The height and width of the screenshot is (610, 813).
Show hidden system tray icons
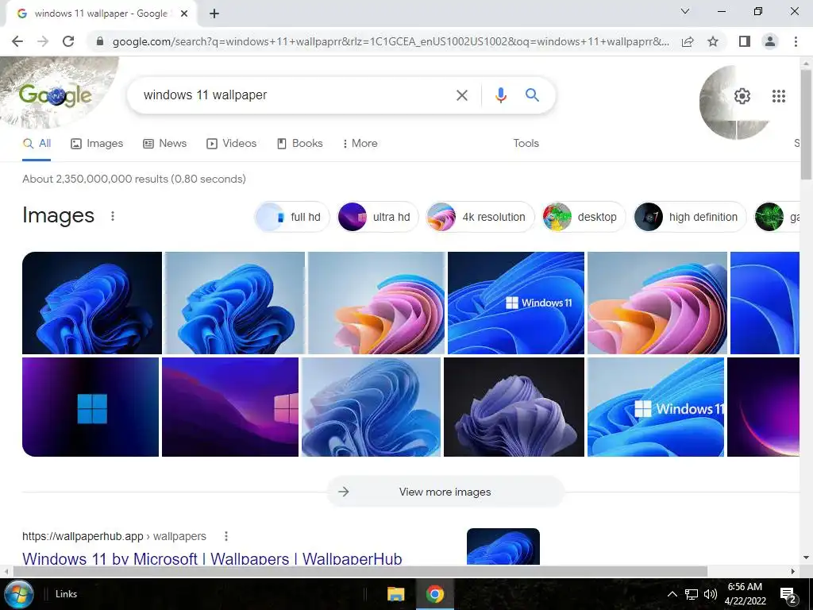tap(672, 594)
